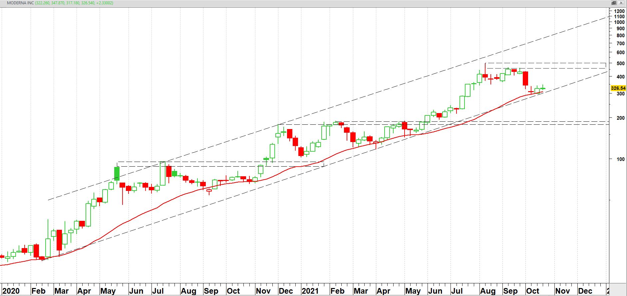The image size is (627, 296).
Task: Click the 1000 price axis label
Action: point(619,22)
